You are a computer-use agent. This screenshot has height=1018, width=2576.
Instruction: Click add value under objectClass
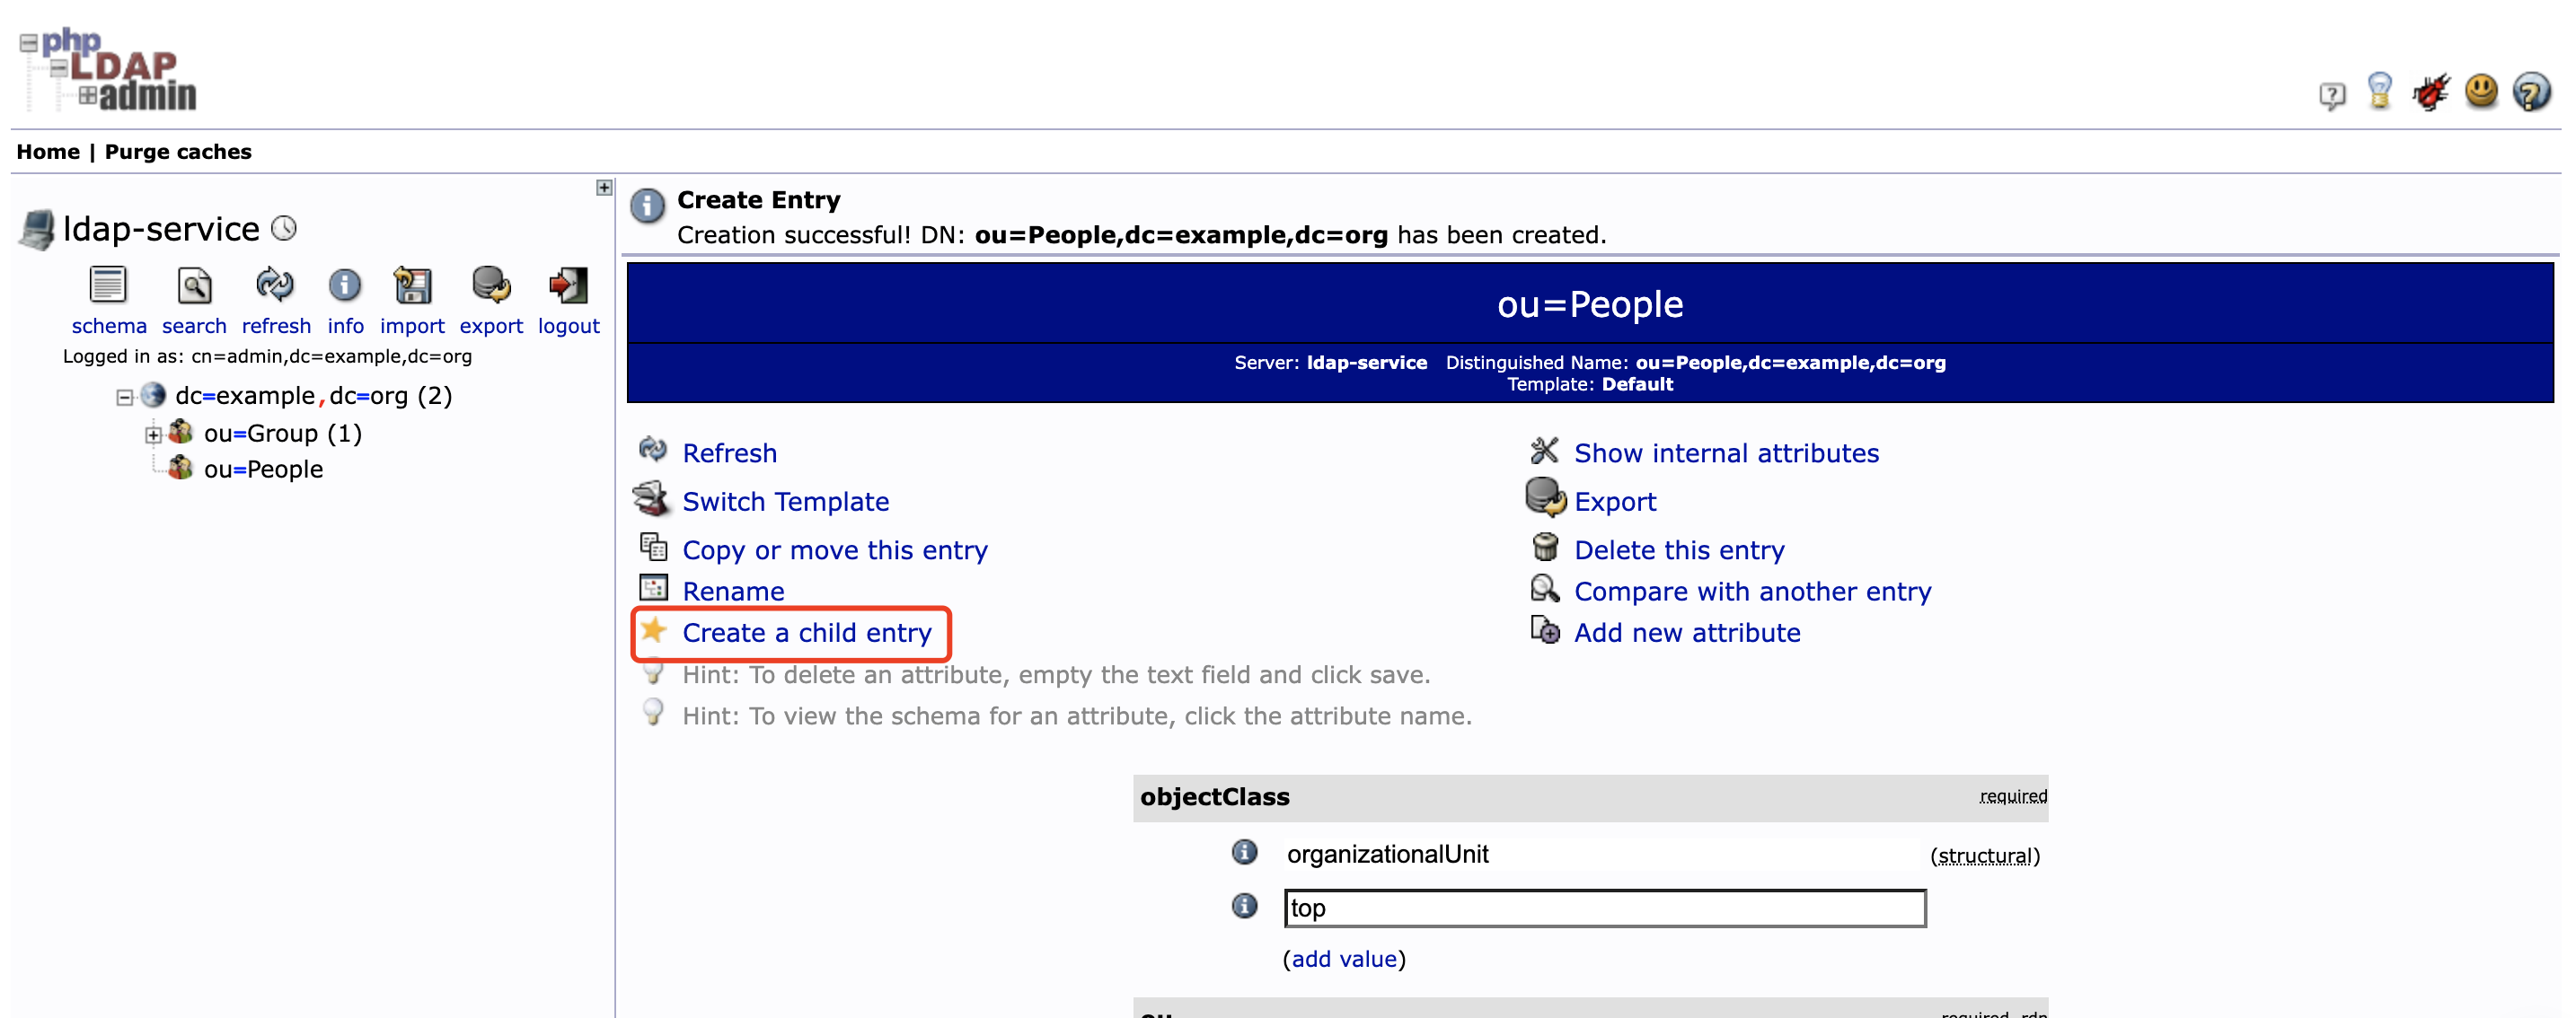pos(1343,959)
